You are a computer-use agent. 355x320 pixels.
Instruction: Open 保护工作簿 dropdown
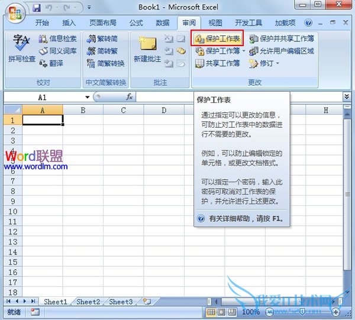pyautogui.click(x=244, y=51)
